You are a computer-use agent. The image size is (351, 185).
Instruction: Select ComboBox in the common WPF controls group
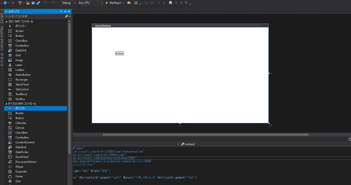[36, 46]
